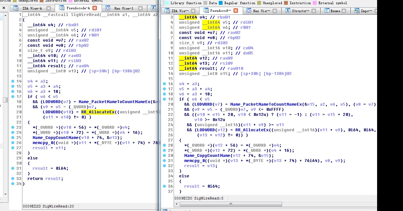Click Enums tab icon in right window
The height and width of the screenshot is (211, 403).
click(327, 11)
